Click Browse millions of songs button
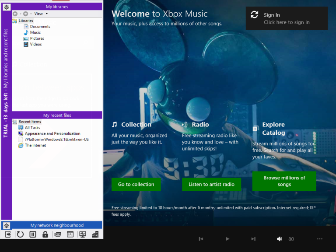This screenshot has height=252, width=336. [x=284, y=181]
